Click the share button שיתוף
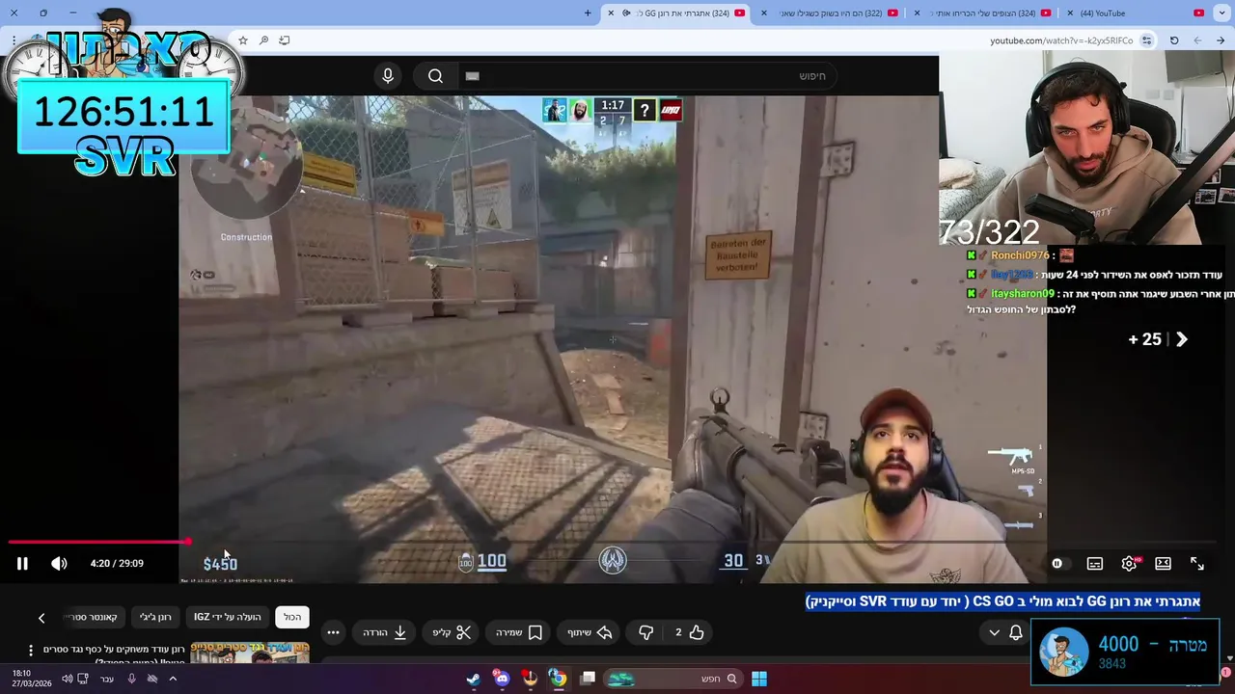Image resolution: width=1235 pixels, height=694 pixels. click(590, 632)
